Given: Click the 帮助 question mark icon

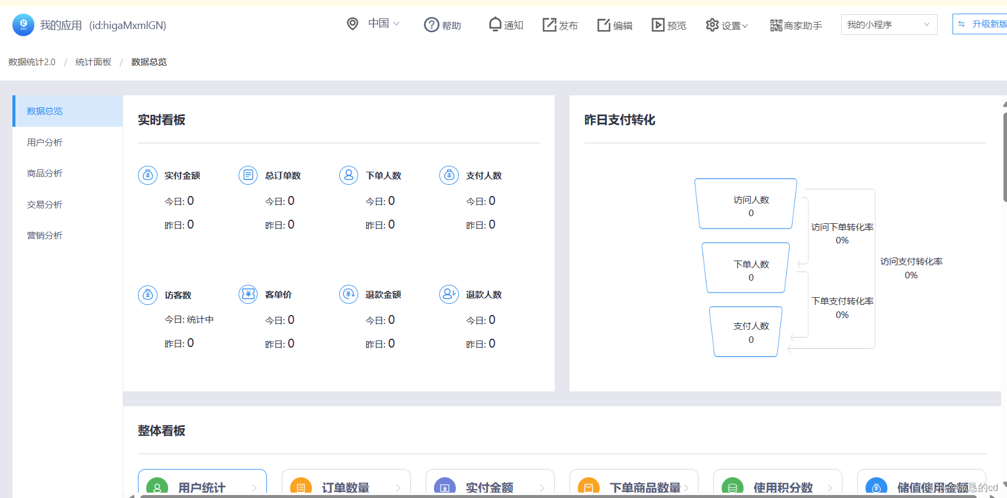Looking at the screenshot, I should (432, 25).
